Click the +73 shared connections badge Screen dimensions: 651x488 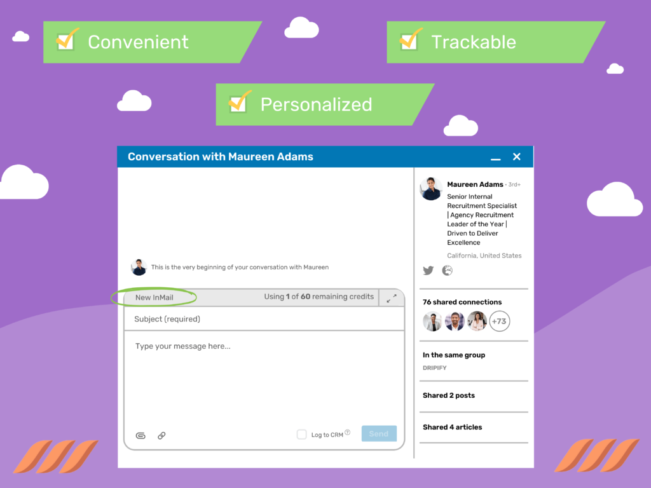[500, 322]
